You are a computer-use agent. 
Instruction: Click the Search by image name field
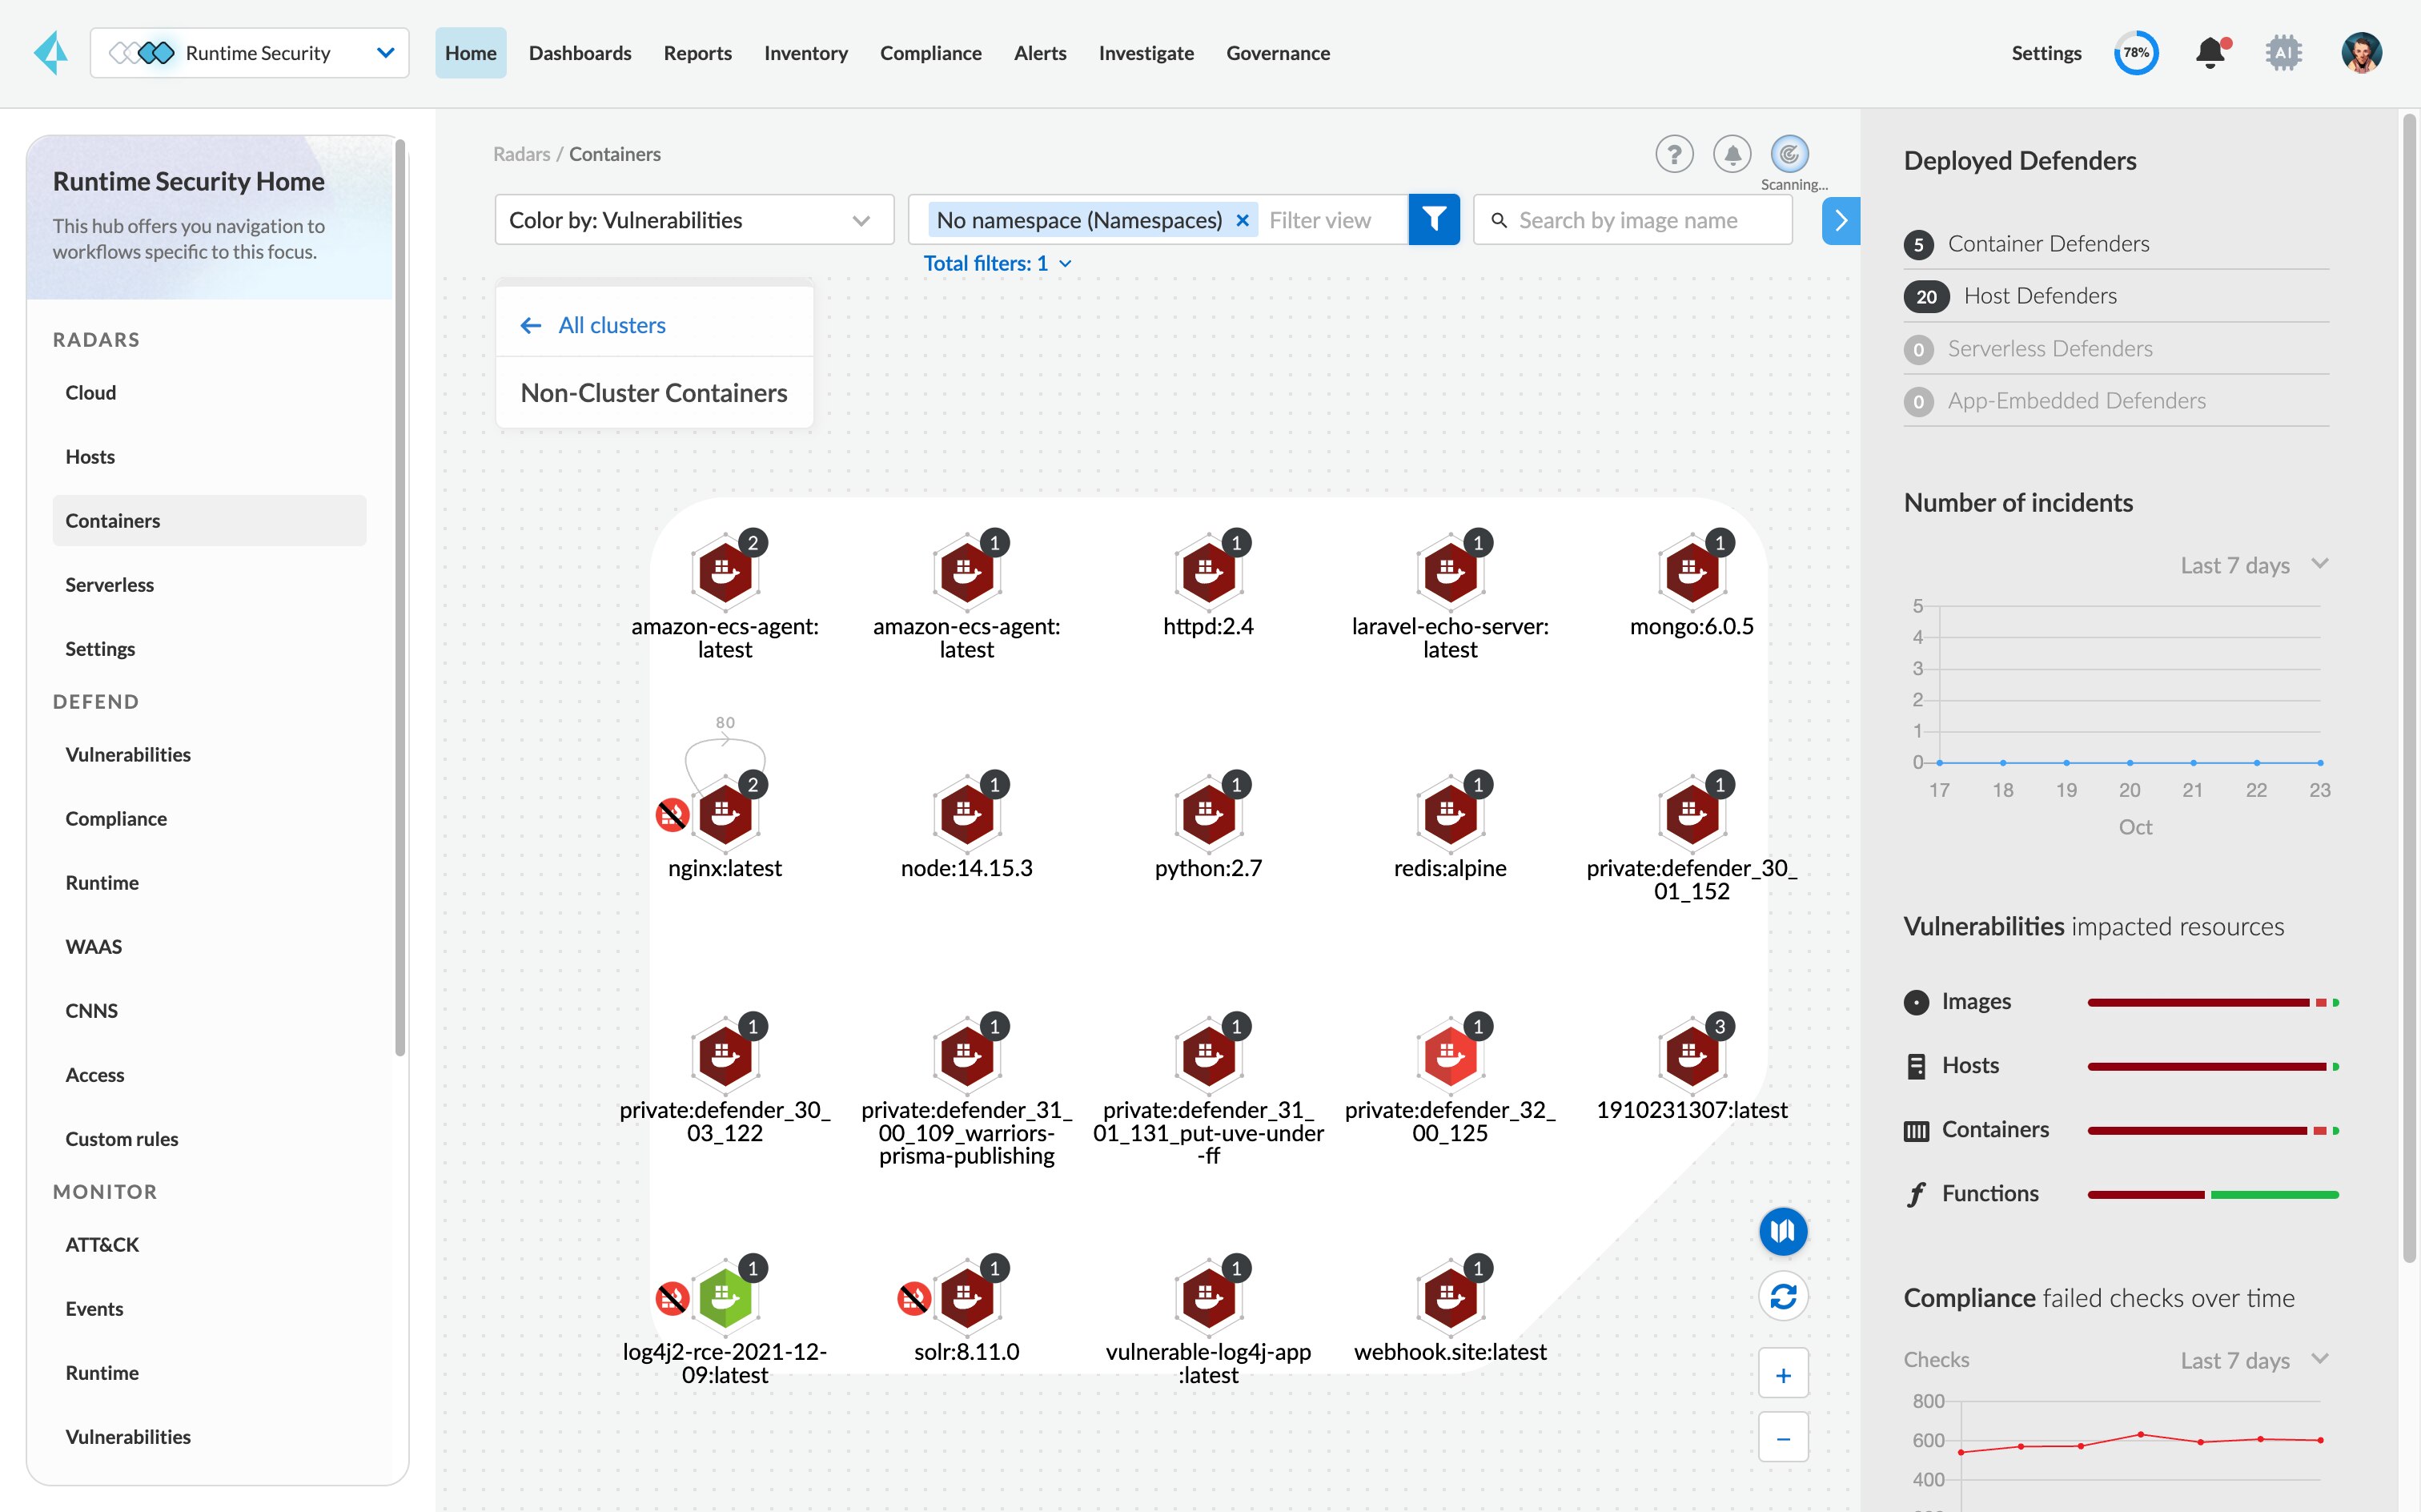1633,219
